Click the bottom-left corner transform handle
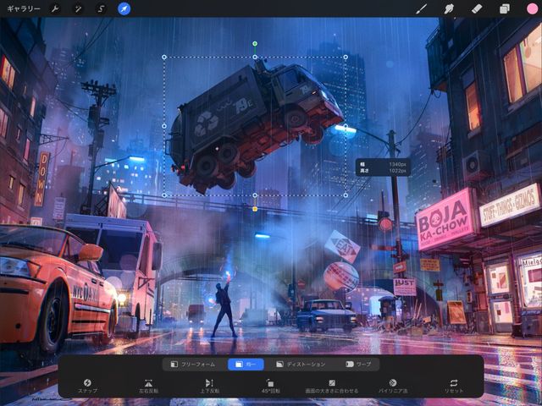The image size is (542, 406). (164, 195)
